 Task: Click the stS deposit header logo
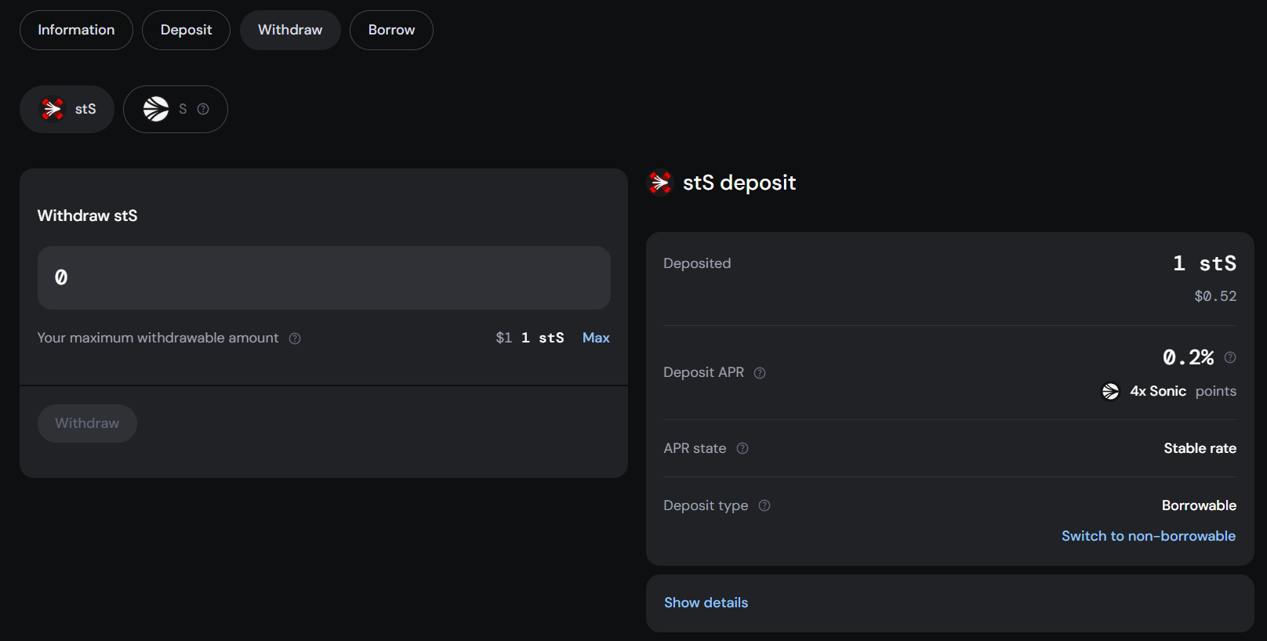[x=660, y=183]
